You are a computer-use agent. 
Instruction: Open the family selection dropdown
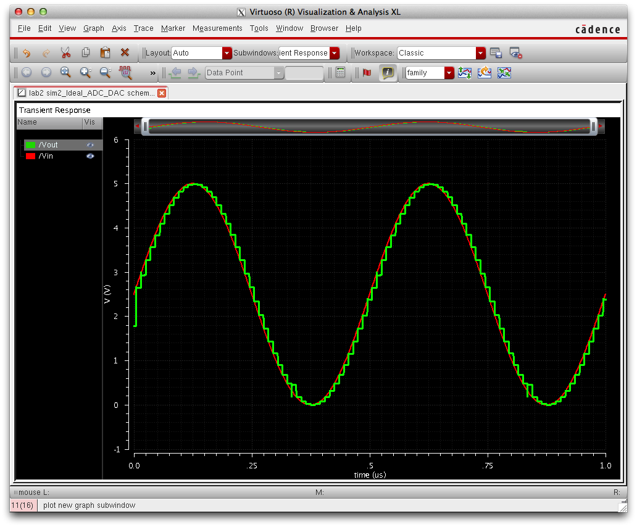[449, 73]
